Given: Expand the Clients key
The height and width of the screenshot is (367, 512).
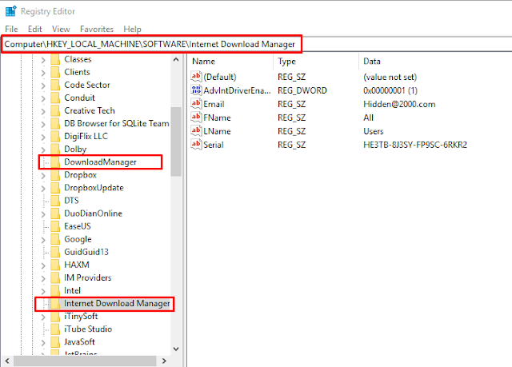Looking at the screenshot, I should tap(43, 73).
